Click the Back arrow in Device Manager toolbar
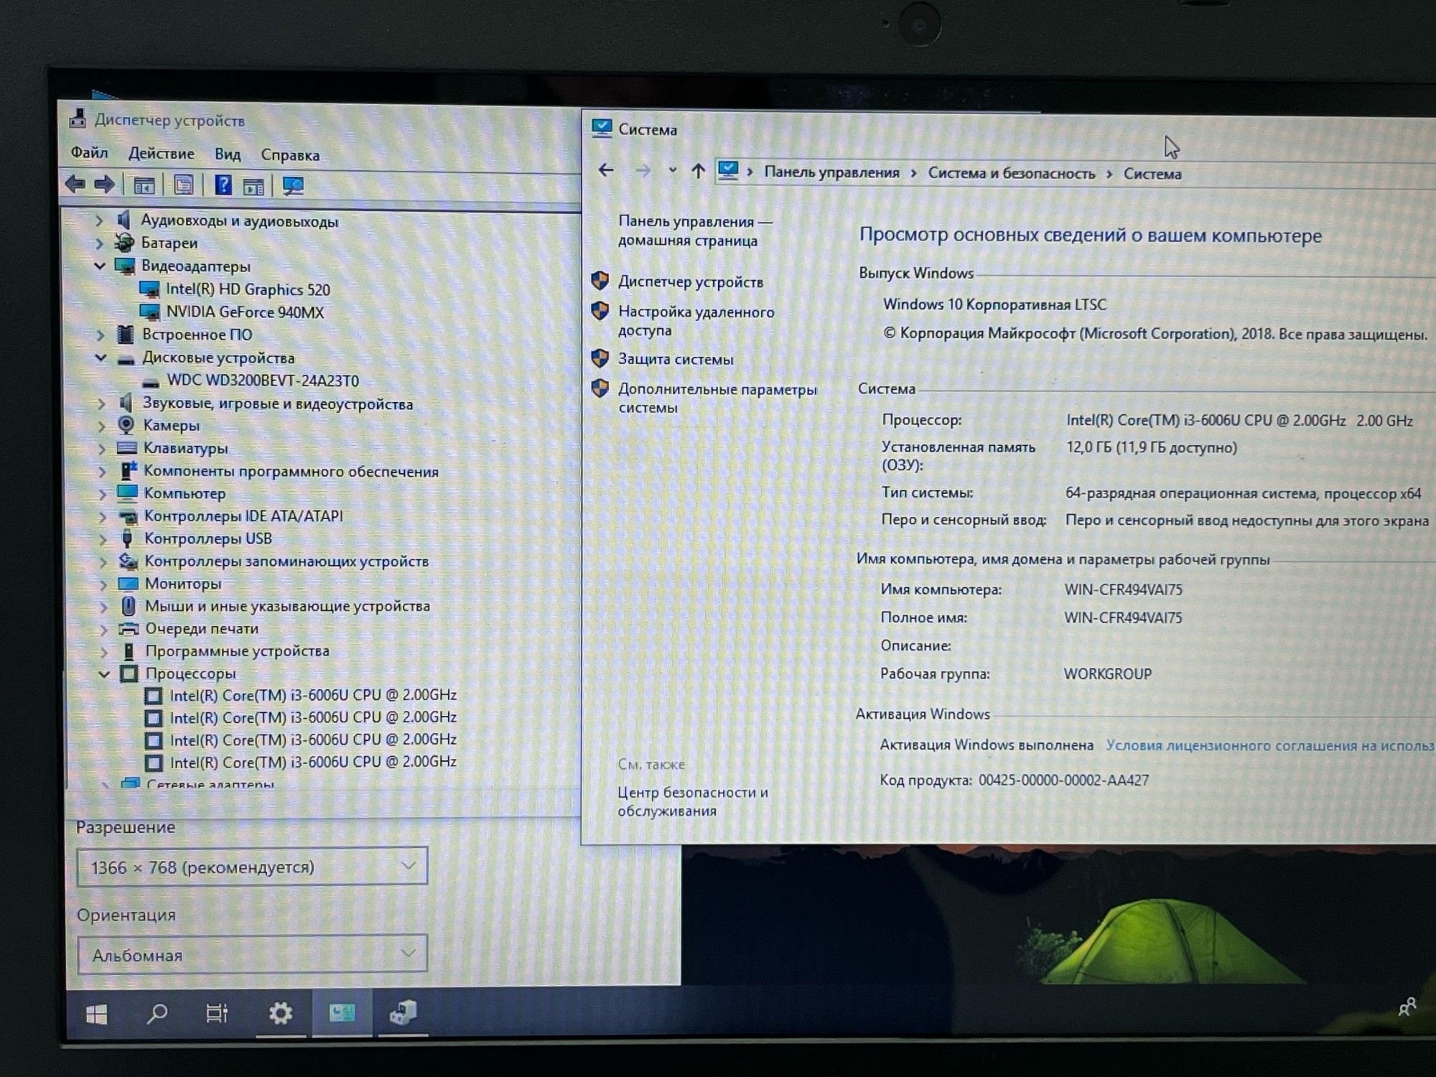The height and width of the screenshot is (1077, 1436). point(75,185)
